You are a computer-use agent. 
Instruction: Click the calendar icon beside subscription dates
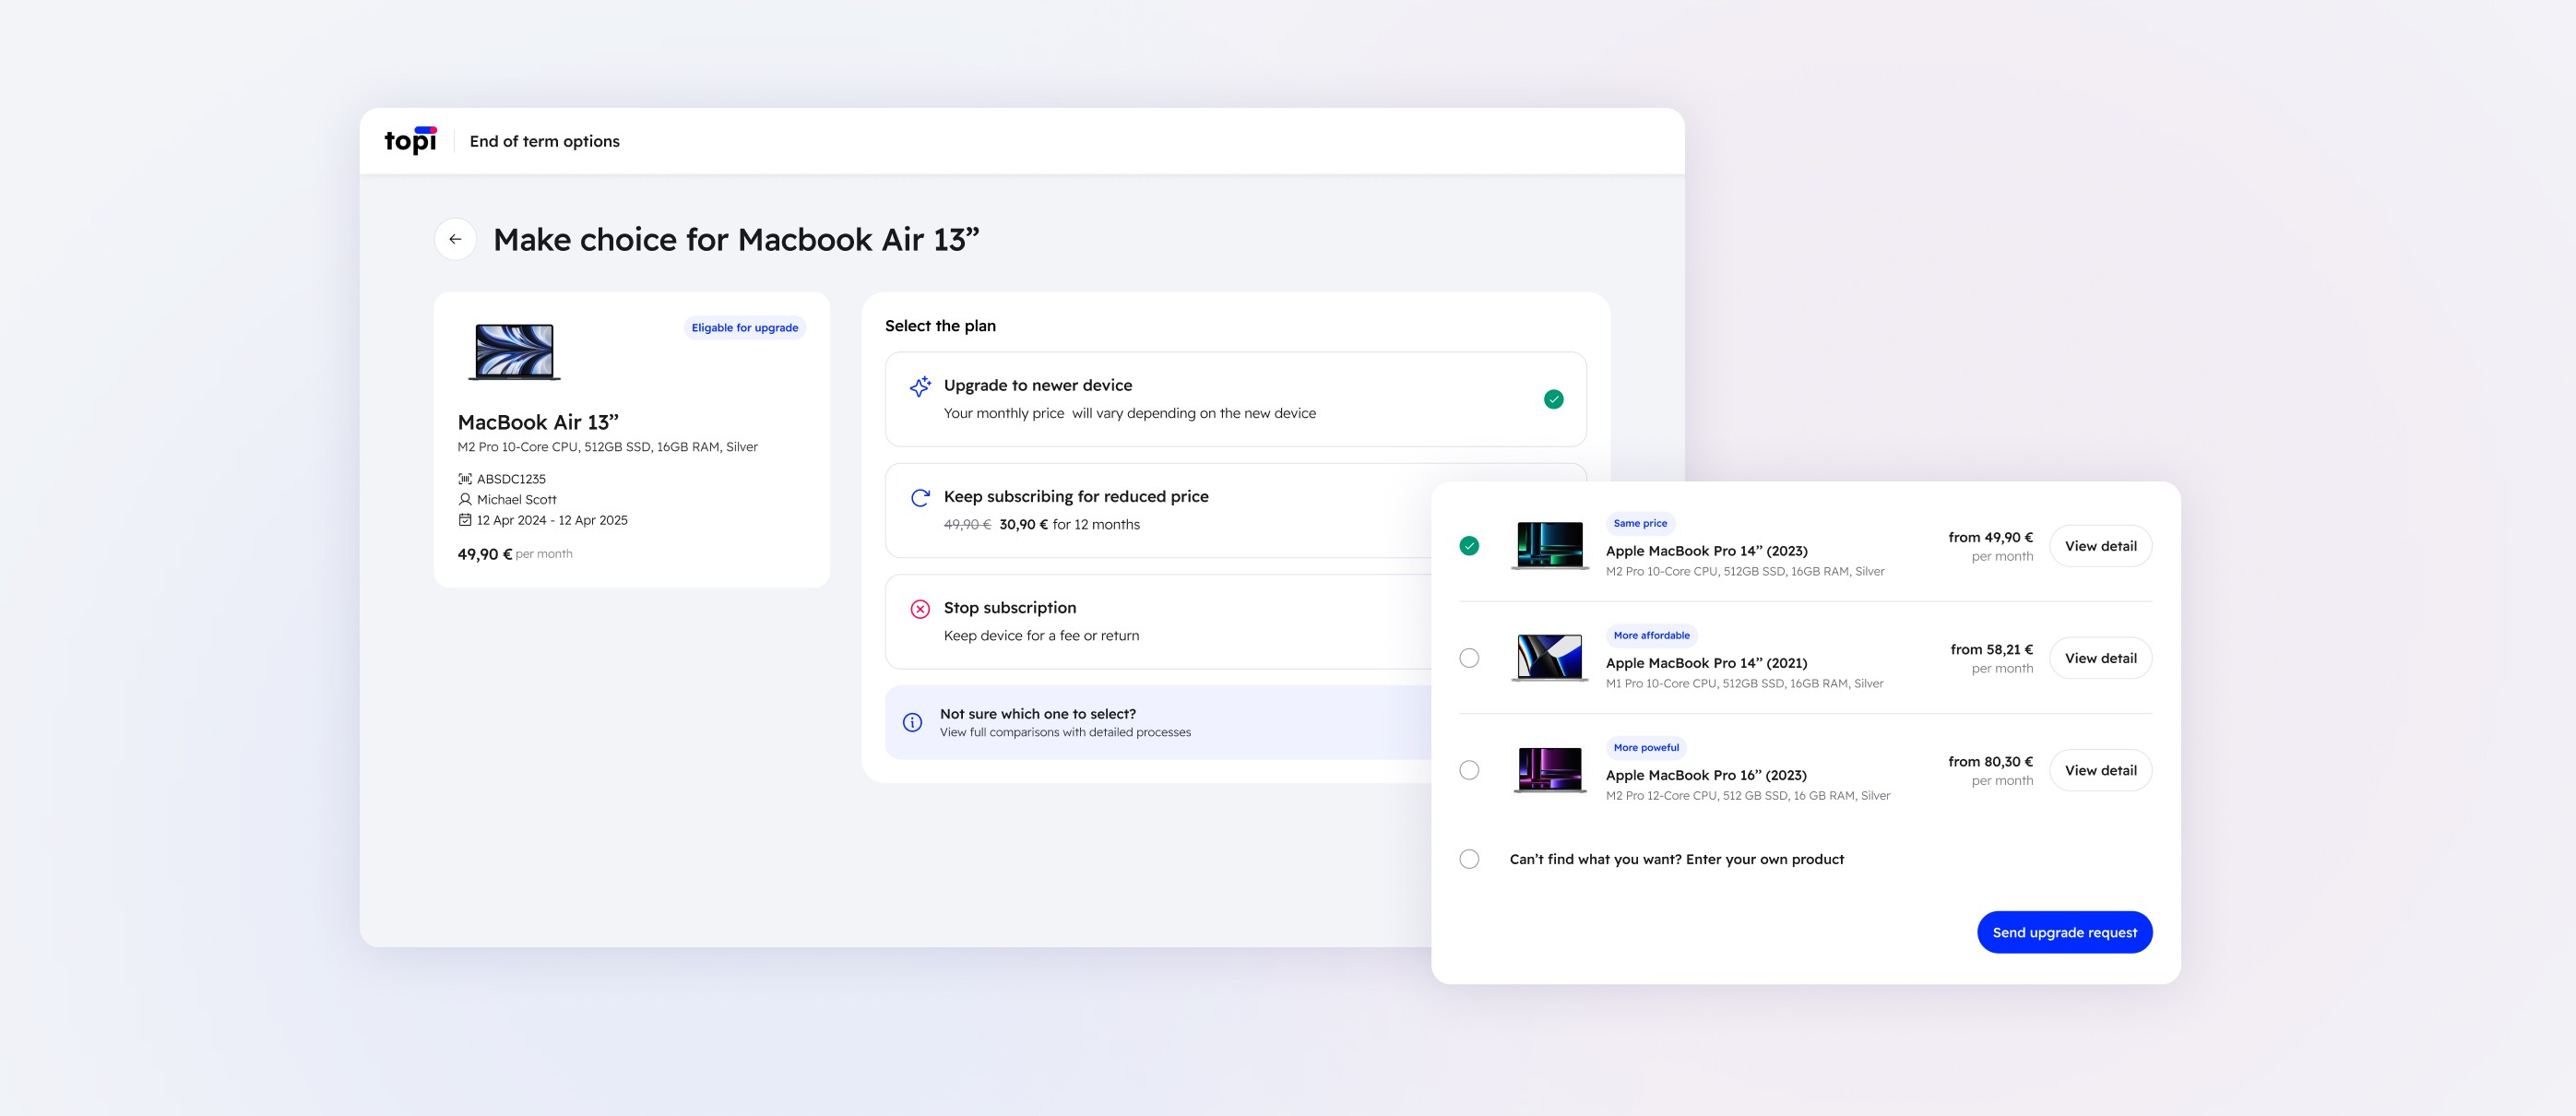point(465,520)
